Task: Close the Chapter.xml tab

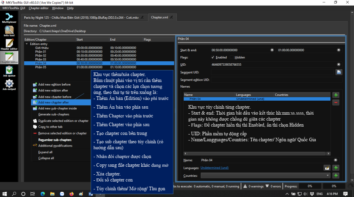Action: click(x=171, y=18)
